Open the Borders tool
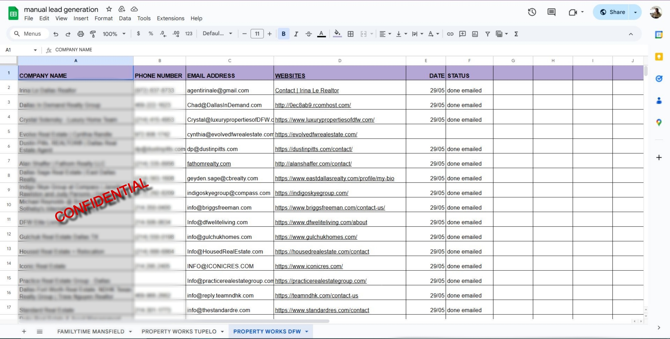The image size is (670, 339). coord(350,34)
